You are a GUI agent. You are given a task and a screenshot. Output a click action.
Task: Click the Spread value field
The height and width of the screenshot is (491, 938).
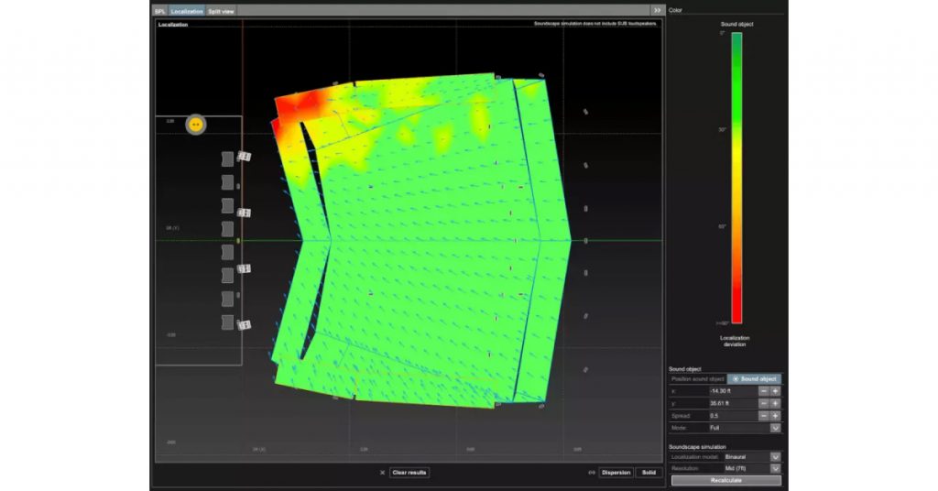[x=733, y=416]
